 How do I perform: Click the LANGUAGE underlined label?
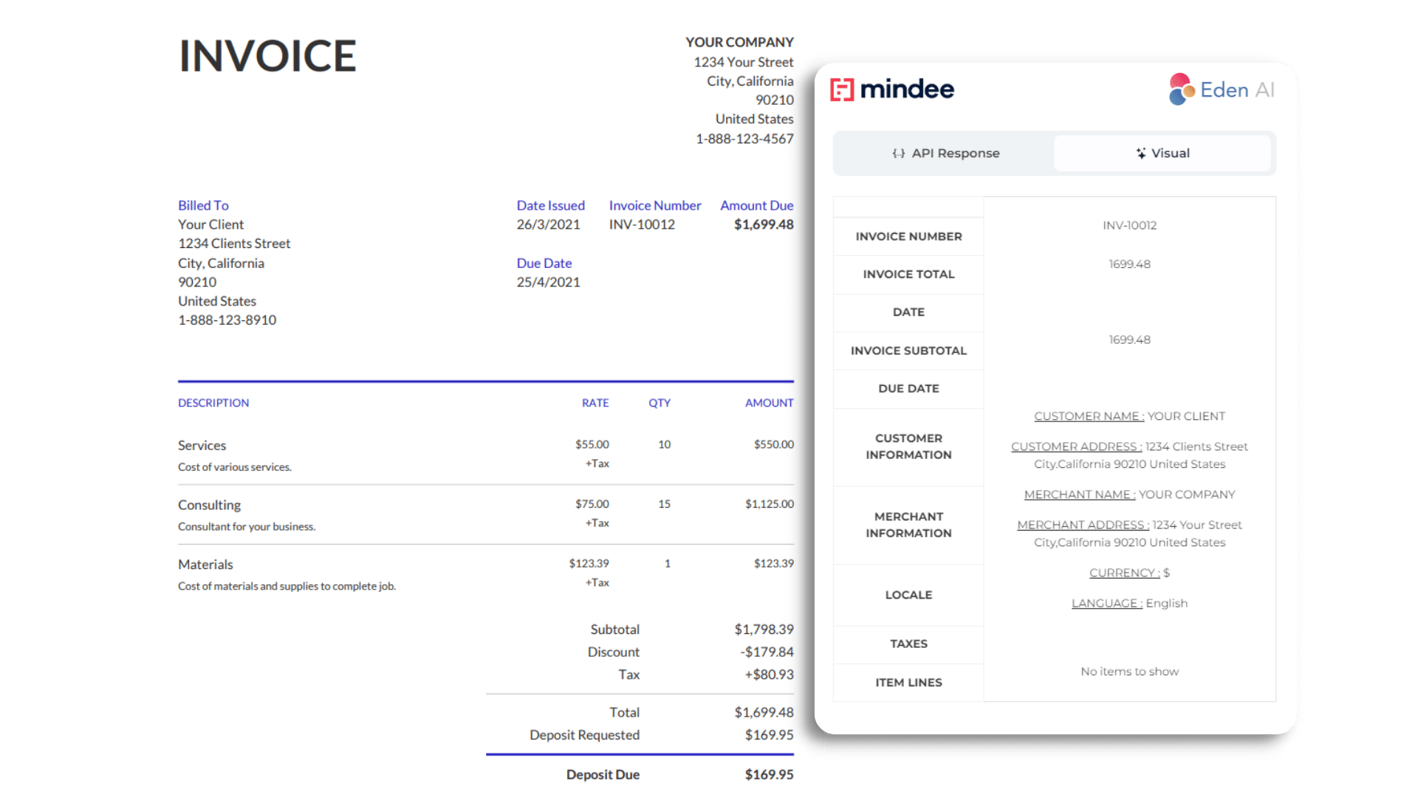tap(1106, 603)
